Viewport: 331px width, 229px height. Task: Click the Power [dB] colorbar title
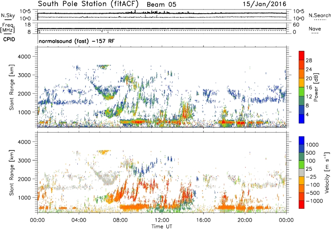pyautogui.click(x=316, y=87)
